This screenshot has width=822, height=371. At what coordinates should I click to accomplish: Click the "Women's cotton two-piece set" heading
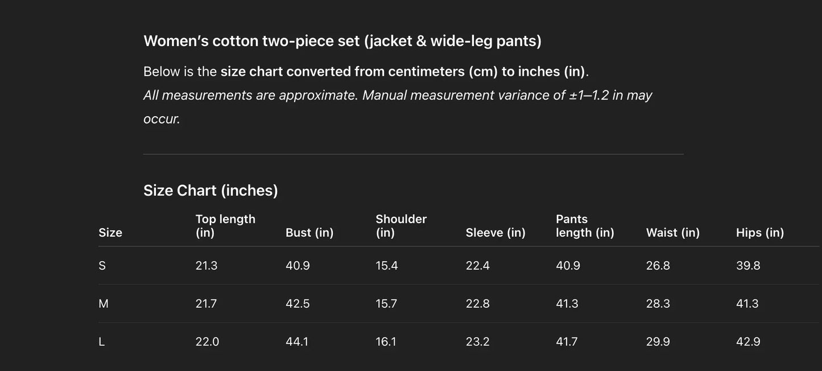(x=342, y=41)
